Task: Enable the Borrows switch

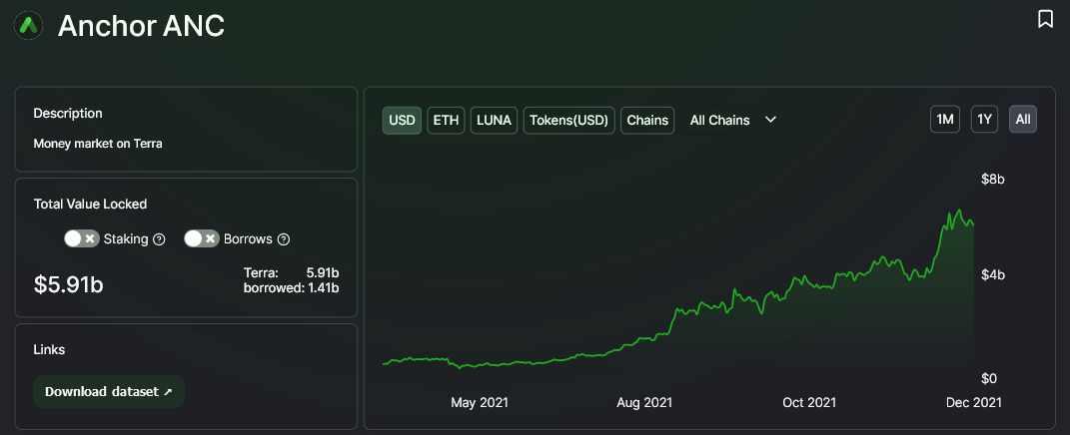Action: [202, 238]
